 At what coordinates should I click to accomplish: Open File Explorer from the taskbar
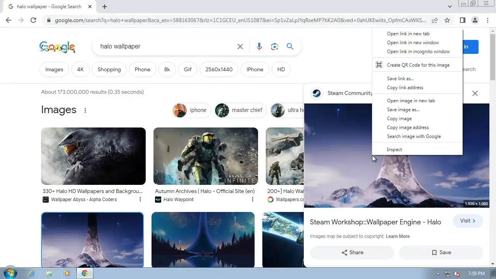pos(49,274)
